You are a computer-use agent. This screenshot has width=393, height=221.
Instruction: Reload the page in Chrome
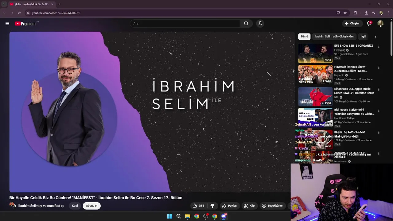click(x=19, y=13)
